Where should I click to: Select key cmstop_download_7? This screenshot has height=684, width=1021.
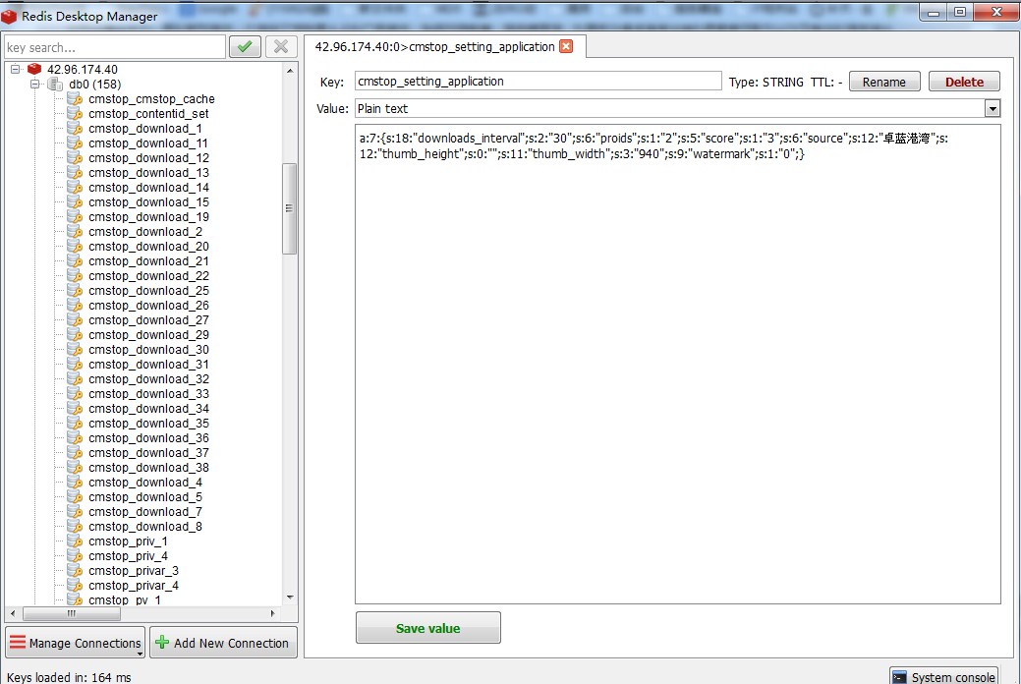(x=145, y=512)
